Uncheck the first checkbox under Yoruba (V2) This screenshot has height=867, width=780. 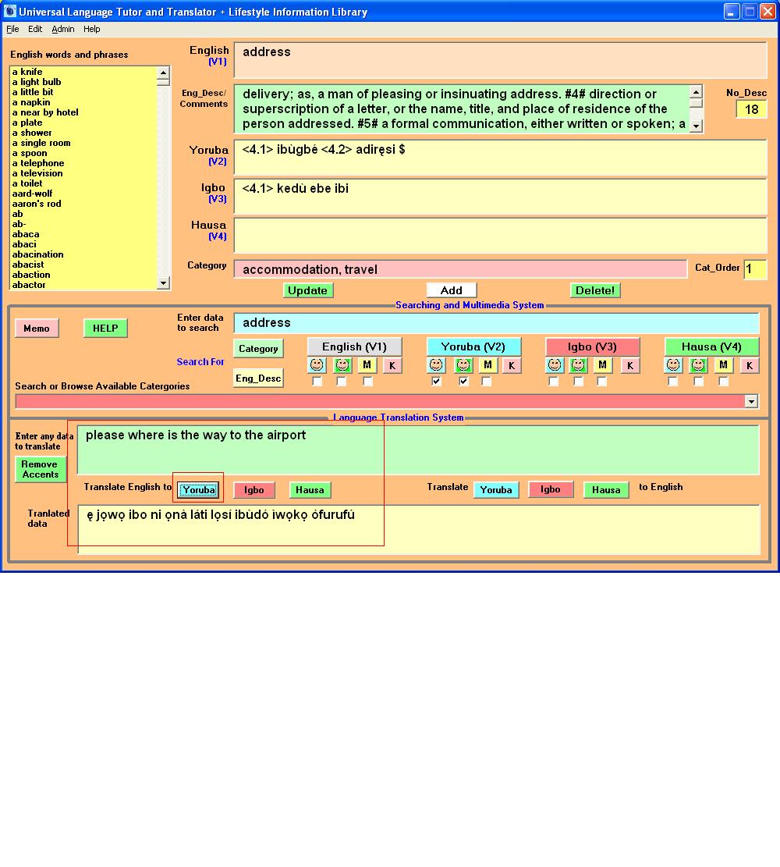437,382
